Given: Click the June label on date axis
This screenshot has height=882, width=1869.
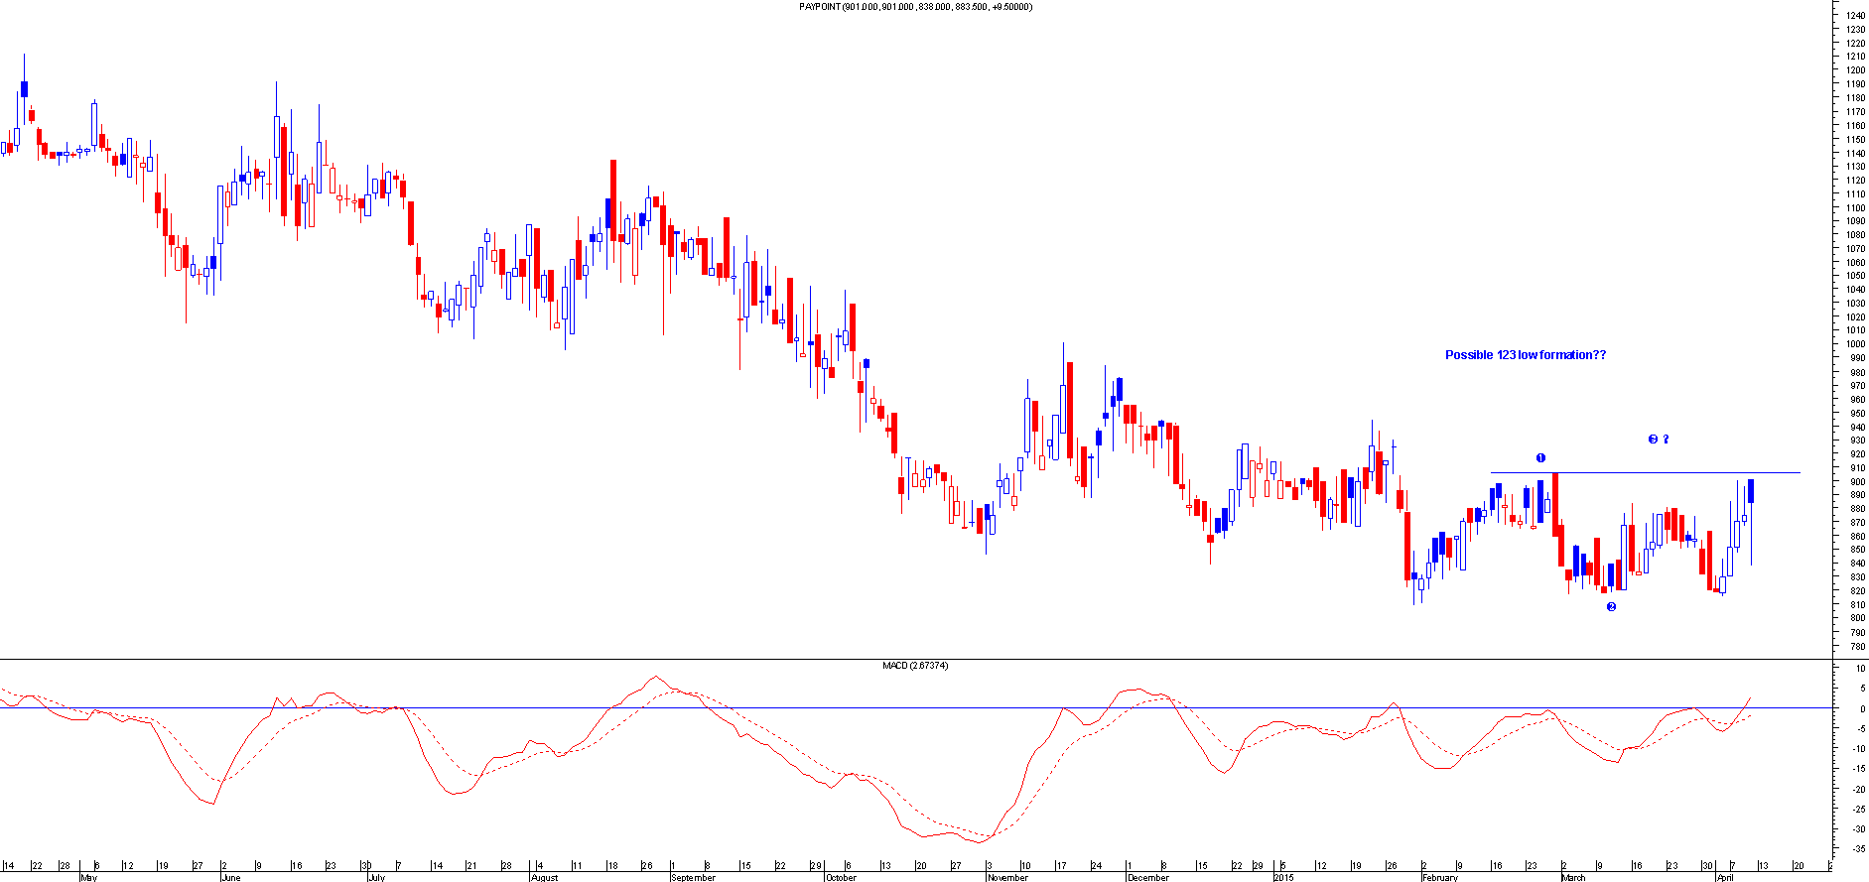Looking at the screenshot, I should point(230,877).
